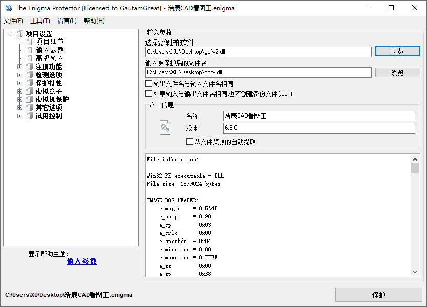427x307 pixels.
Task: Open the 虚拟机保护 section icon
Action: coord(28,99)
